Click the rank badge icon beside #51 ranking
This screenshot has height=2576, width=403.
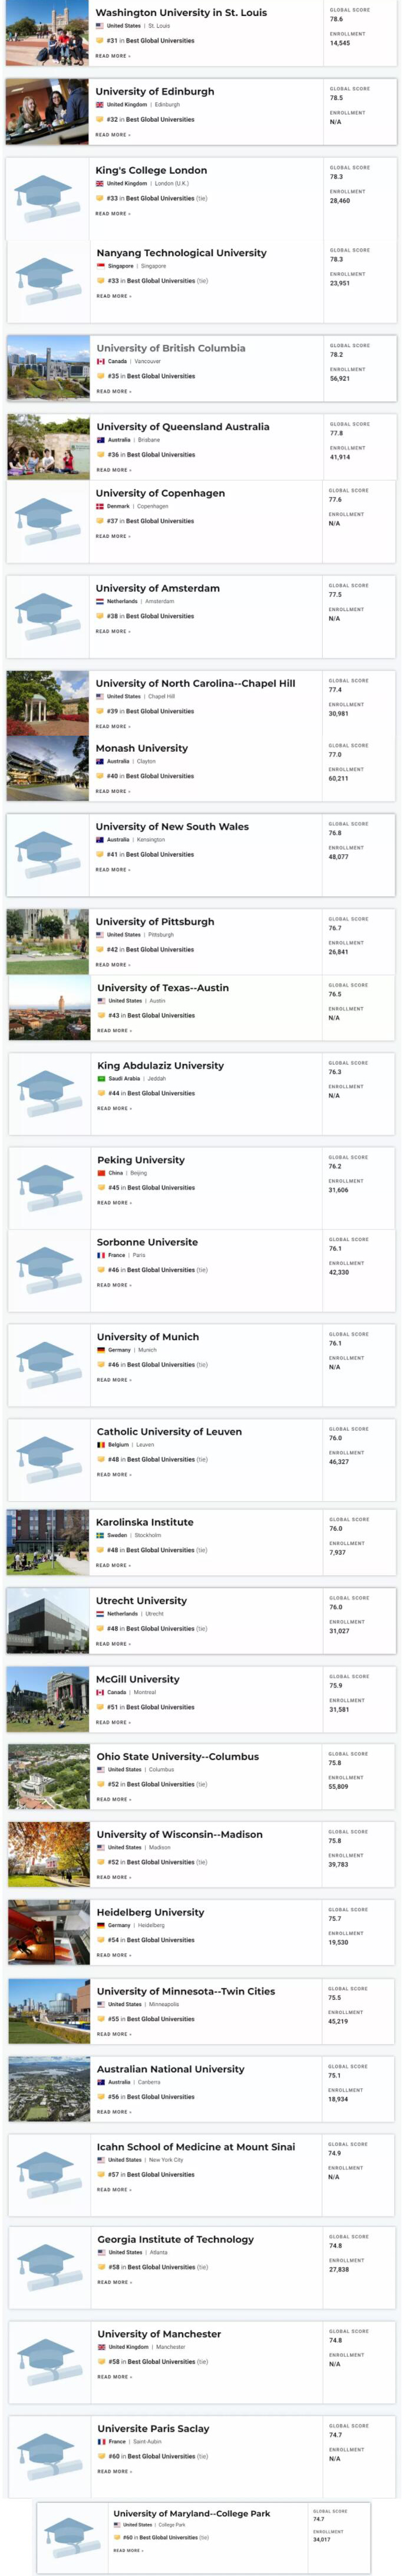(100, 1706)
